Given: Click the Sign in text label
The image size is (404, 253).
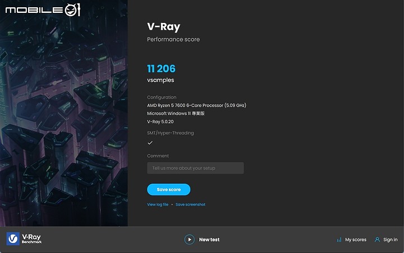Looking at the screenshot, I should pyautogui.click(x=391, y=240).
